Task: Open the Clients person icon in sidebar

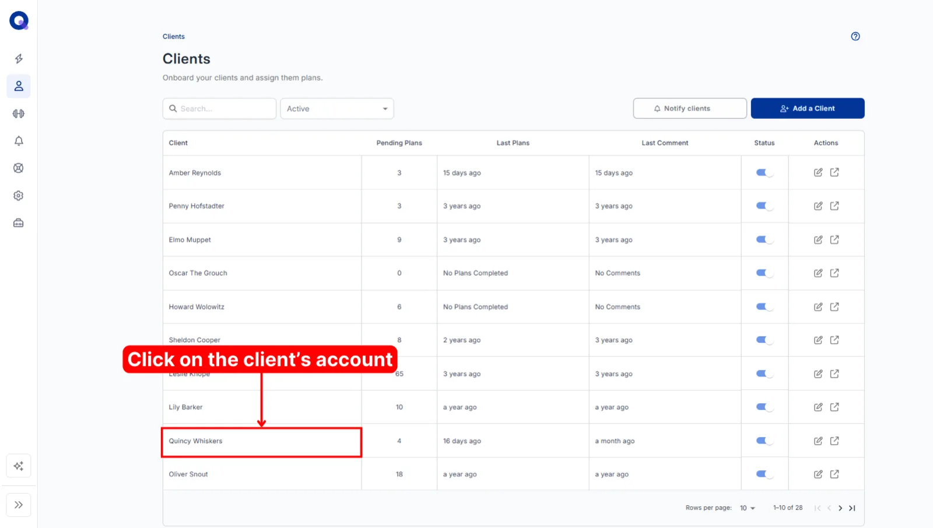Action: pyautogui.click(x=19, y=86)
